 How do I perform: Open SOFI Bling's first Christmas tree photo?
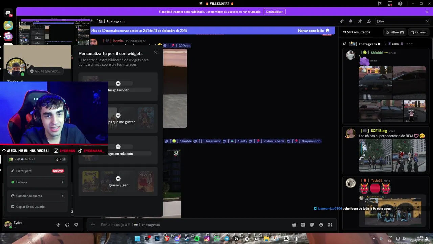pyautogui.click(x=375, y=155)
